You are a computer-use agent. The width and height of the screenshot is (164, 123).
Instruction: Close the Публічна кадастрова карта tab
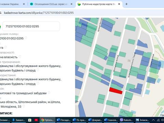[119, 4]
